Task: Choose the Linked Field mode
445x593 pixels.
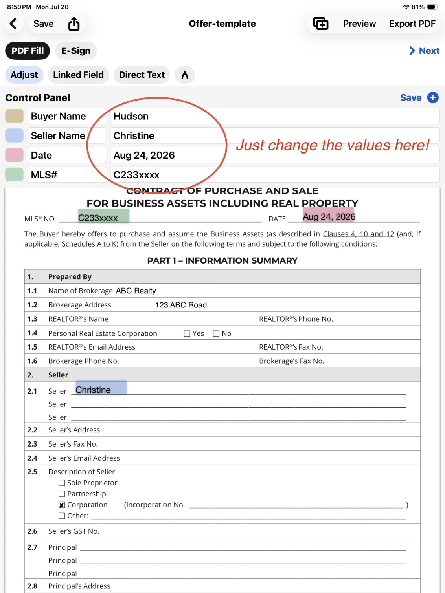Action: point(78,75)
